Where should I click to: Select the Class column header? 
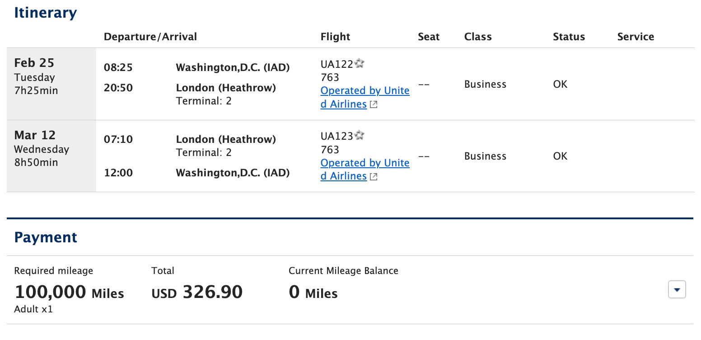[x=477, y=37]
